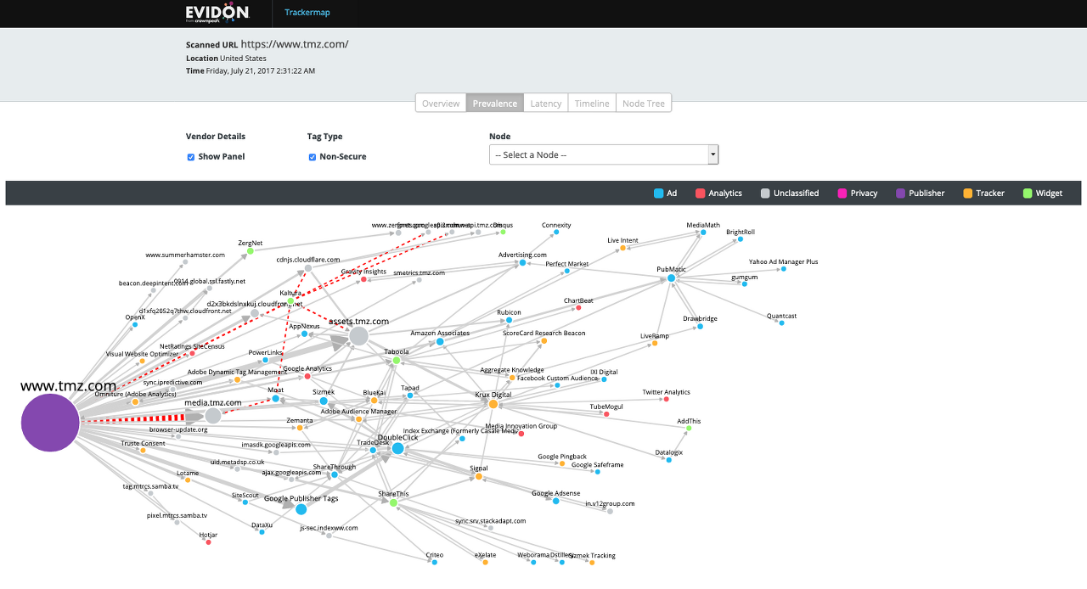
Task: Click the Twitter Analytics node
Action: pos(666,400)
